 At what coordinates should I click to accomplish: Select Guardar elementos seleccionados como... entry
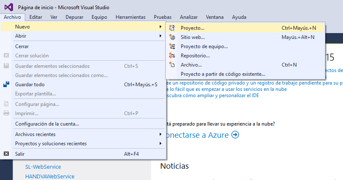(x=83, y=75)
